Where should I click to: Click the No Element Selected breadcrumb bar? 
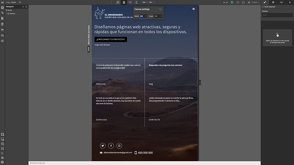point(144,163)
